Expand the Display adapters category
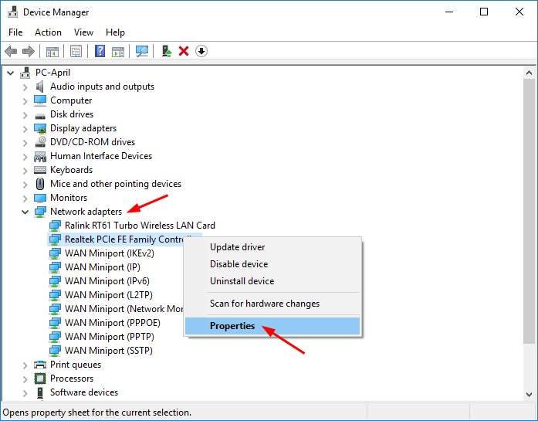 25,128
